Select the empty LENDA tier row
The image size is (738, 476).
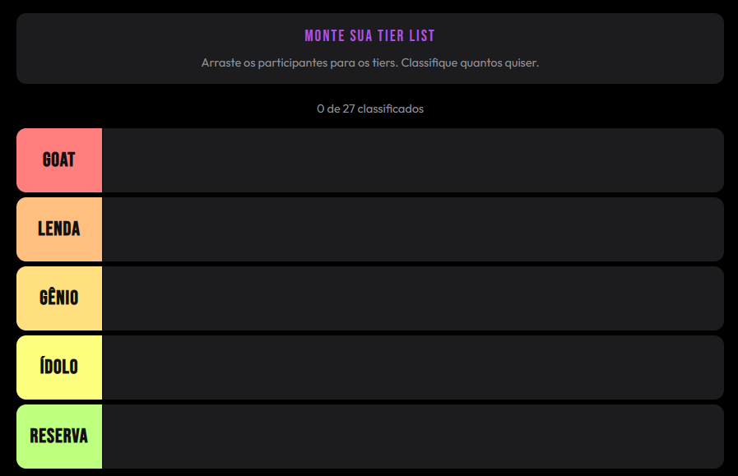tap(412, 229)
